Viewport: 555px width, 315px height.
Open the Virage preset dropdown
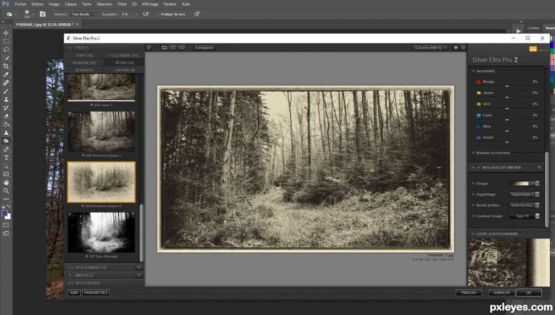(x=538, y=184)
